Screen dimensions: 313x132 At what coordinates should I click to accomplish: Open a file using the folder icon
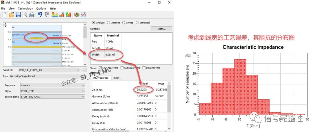click(11, 15)
